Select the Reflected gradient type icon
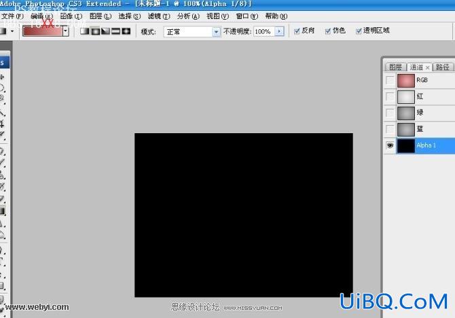The image size is (455, 318). [115, 31]
